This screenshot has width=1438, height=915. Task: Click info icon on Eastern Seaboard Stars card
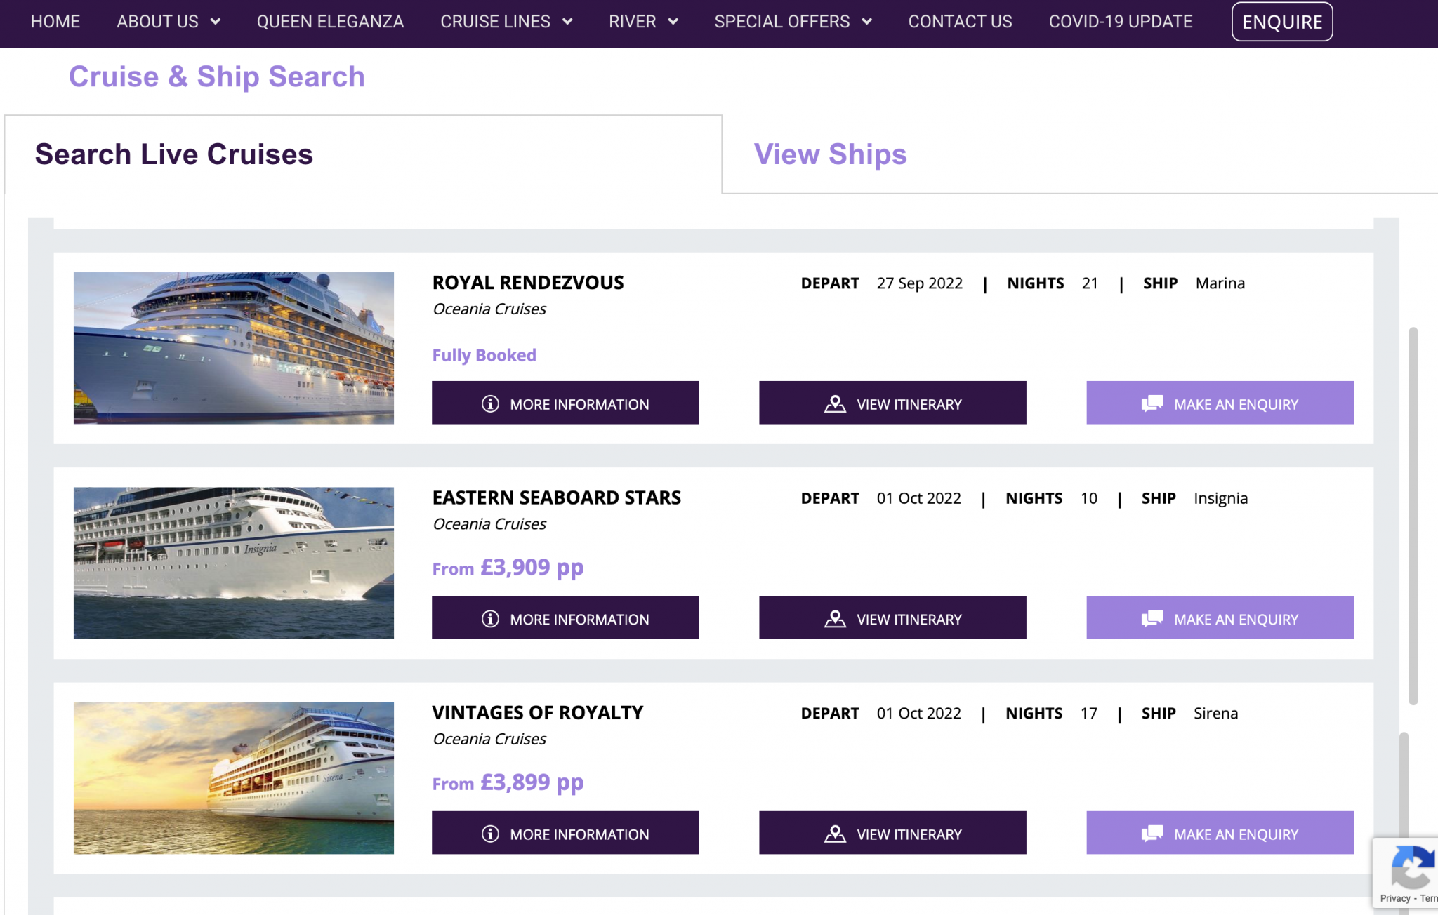pyautogui.click(x=490, y=619)
